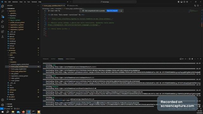Screen dimensions: 203x114
Task: Open views.py in the explorer
Action: point(12,48)
